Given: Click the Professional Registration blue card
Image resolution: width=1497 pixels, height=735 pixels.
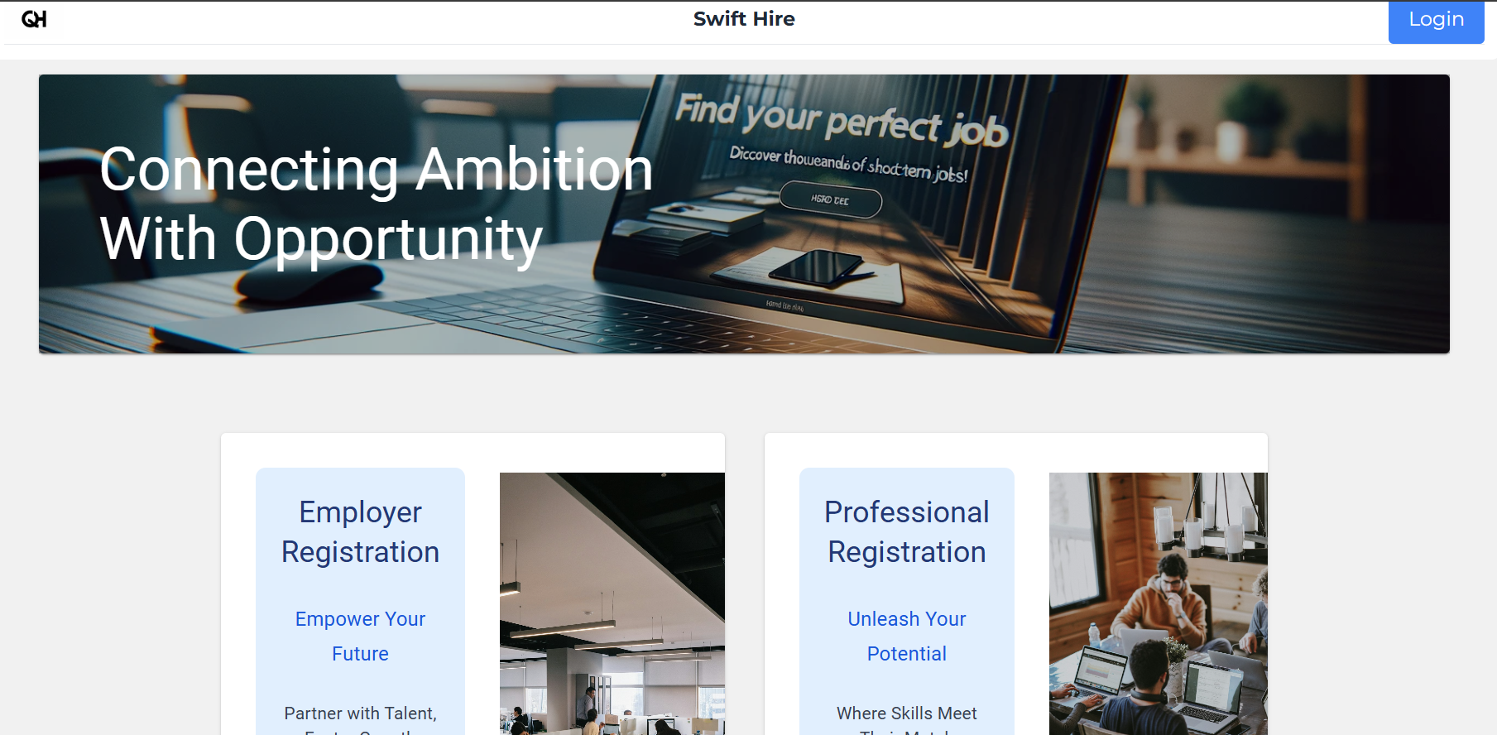Looking at the screenshot, I should pyautogui.click(x=906, y=601).
